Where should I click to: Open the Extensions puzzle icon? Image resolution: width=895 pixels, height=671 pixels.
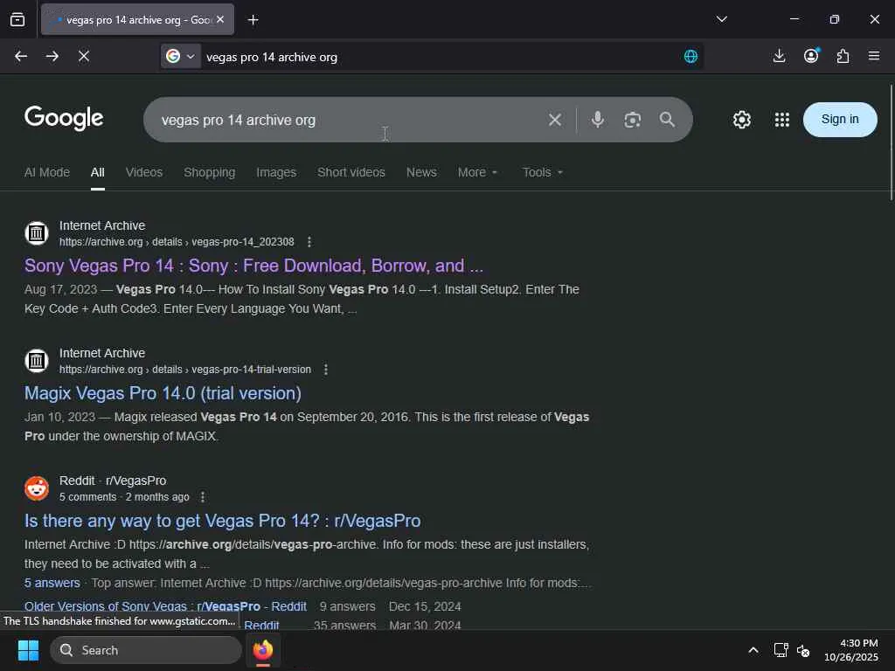click(x=843, y=56)
